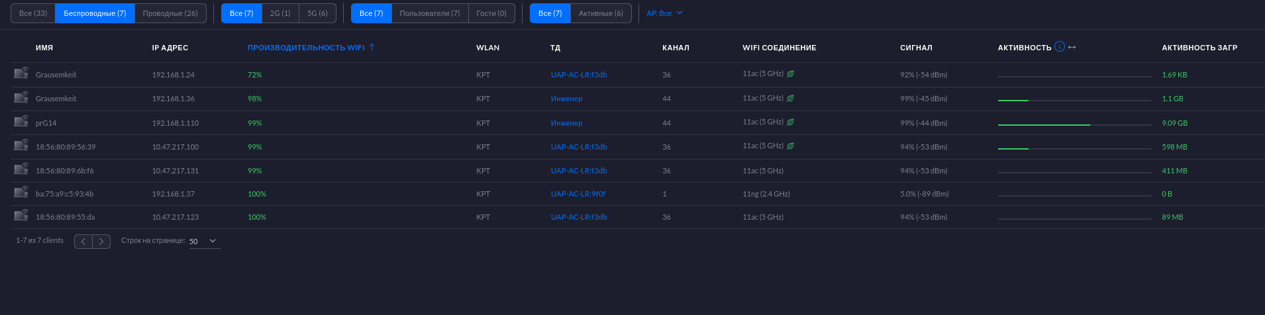
Task: Click the activity info icon
Action: 1059,47
